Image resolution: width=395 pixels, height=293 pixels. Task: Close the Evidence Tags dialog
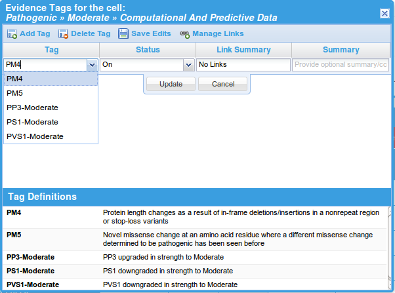(x=385, y=13)
